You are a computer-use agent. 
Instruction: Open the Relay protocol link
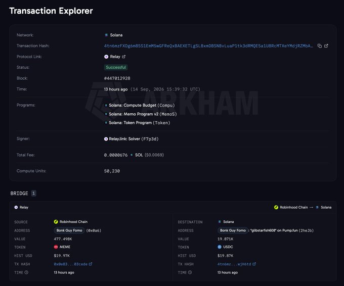(x=115, y=57)
